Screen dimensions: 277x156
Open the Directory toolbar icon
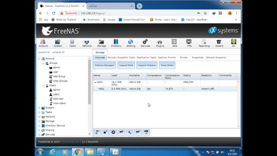[x=116, y=43]
